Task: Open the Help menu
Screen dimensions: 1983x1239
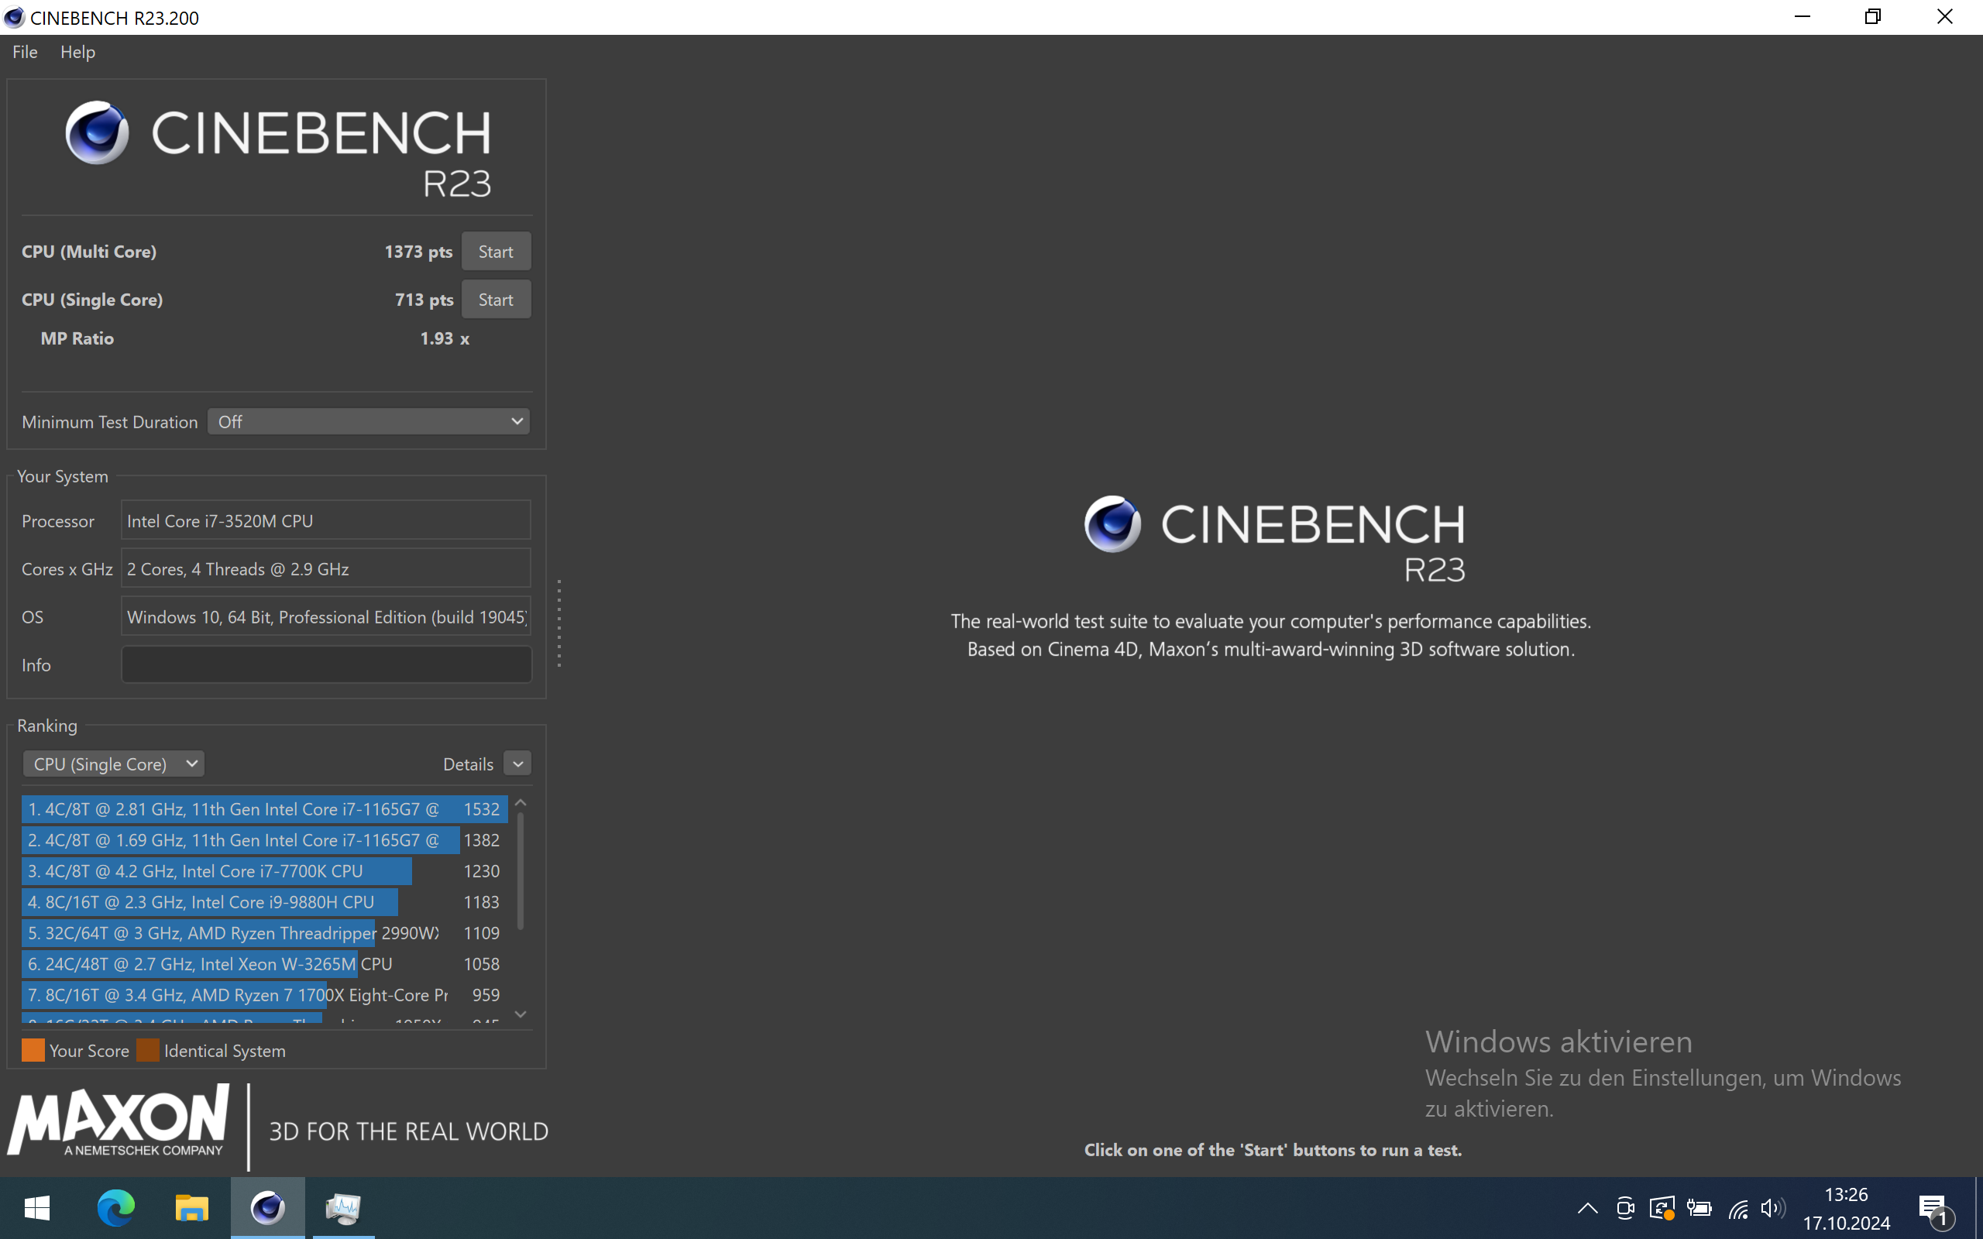Action: pyautogui.click(x=77, y=52)
